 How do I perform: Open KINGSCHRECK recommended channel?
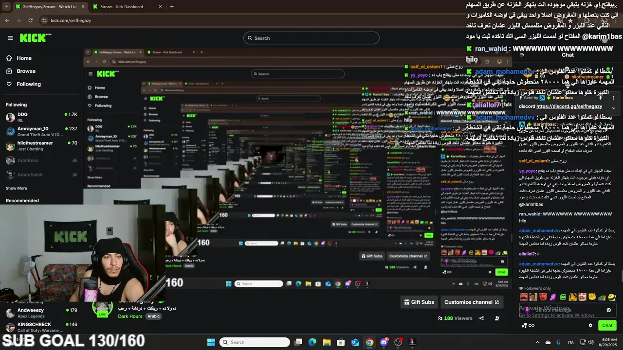click(x=41, y=327)
